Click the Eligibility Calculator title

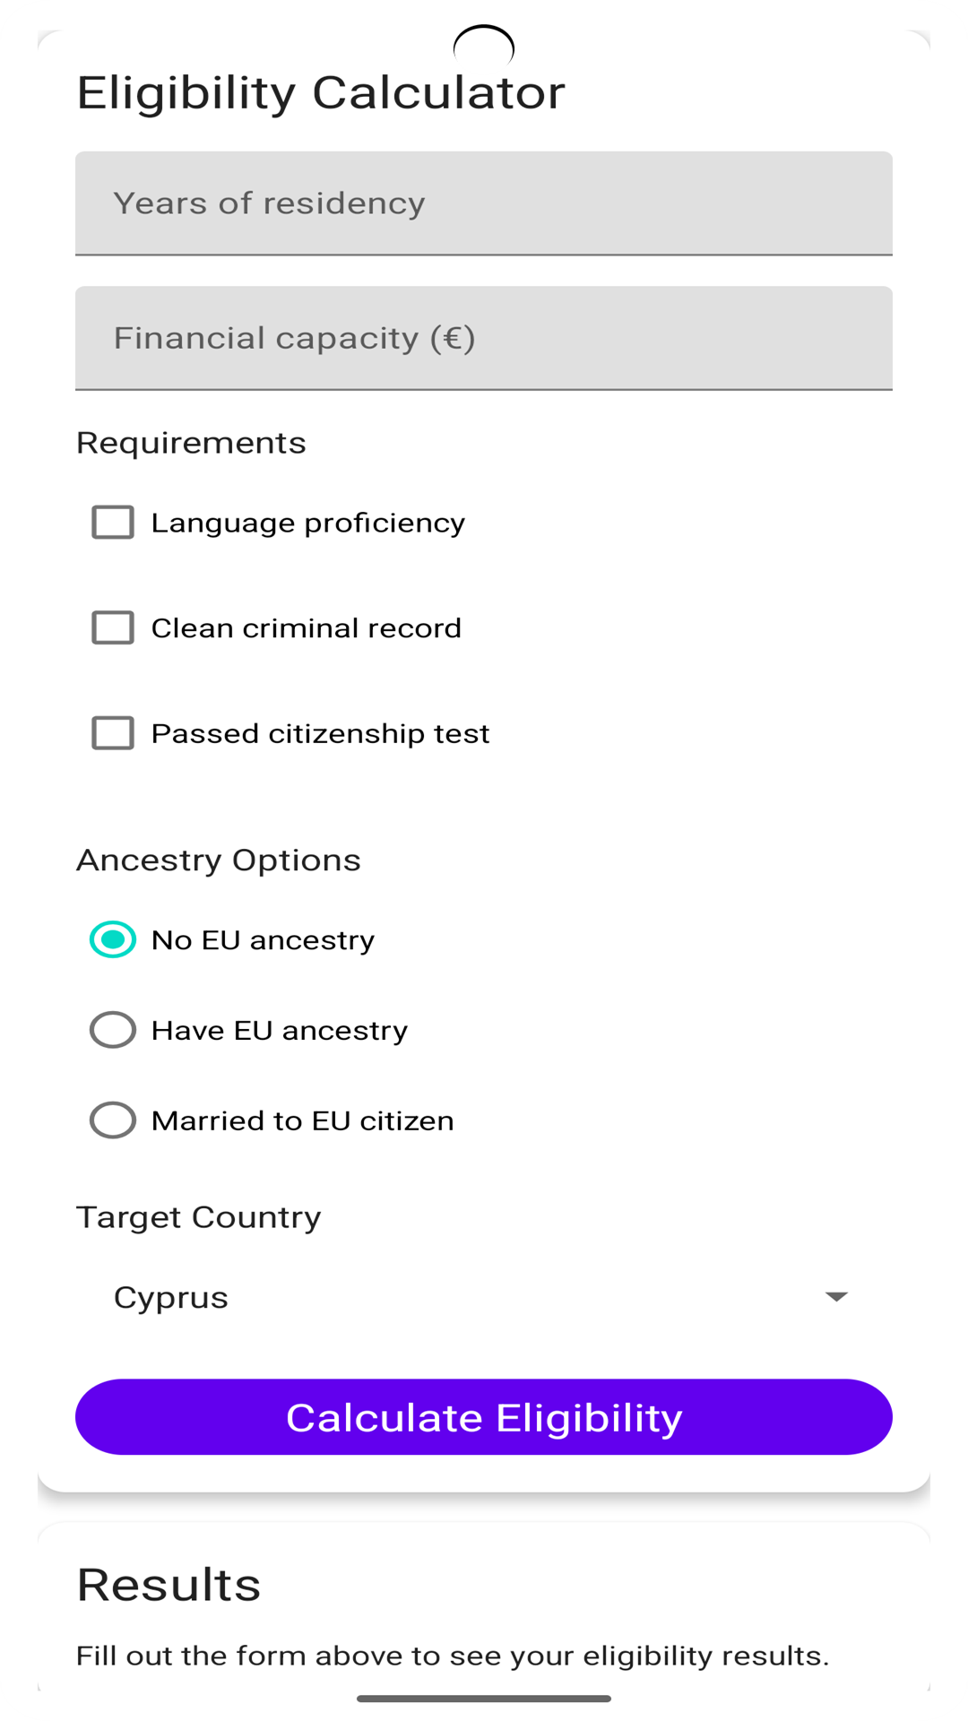(x=321, y=92)
